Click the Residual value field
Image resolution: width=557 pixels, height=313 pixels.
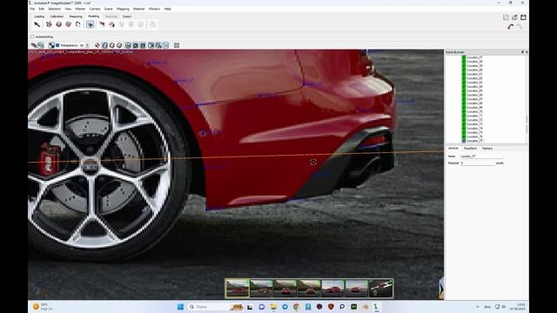point(477,163)
